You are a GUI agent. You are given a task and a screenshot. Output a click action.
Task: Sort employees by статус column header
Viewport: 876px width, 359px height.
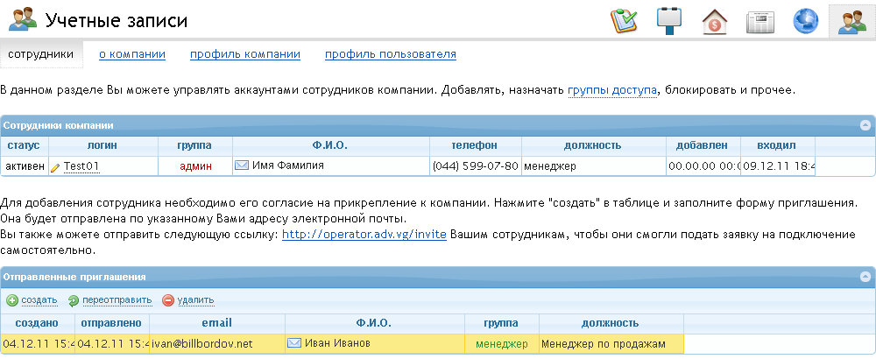tap(24, 145)
